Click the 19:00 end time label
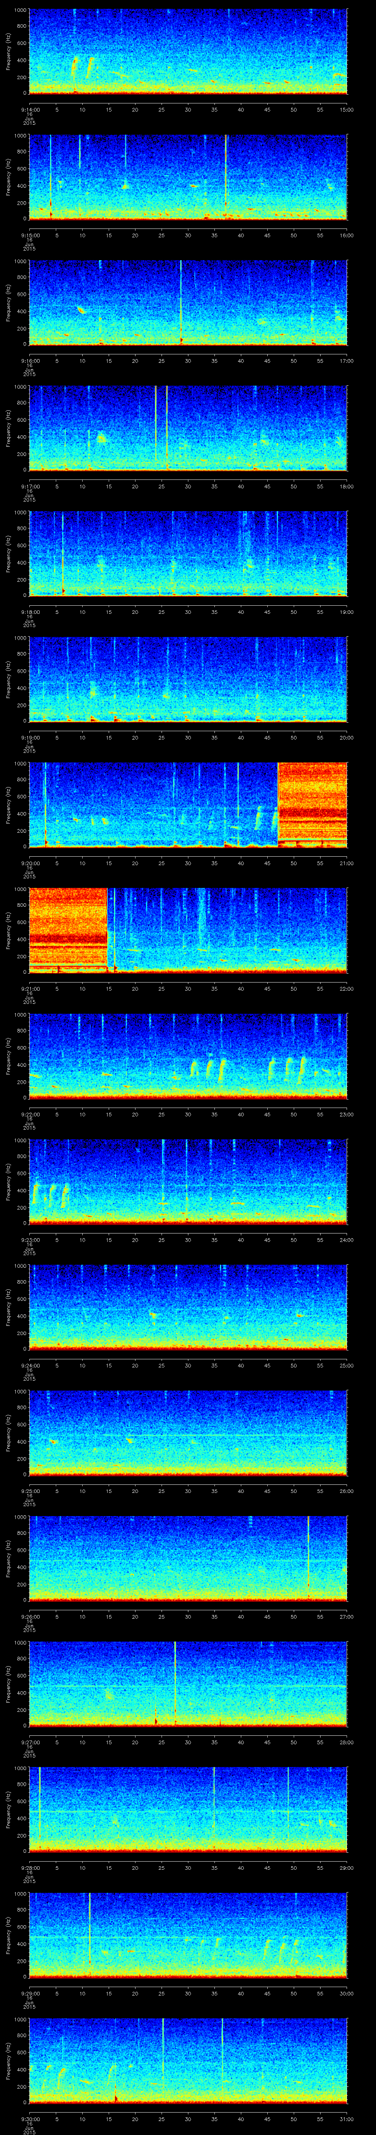376x2135 pixels. [x=347, y=612]
